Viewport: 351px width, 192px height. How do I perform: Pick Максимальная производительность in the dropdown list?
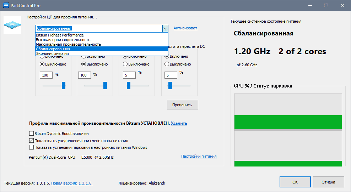[102, 44]
